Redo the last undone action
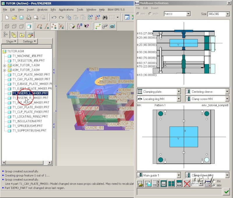 coord(61,17)
